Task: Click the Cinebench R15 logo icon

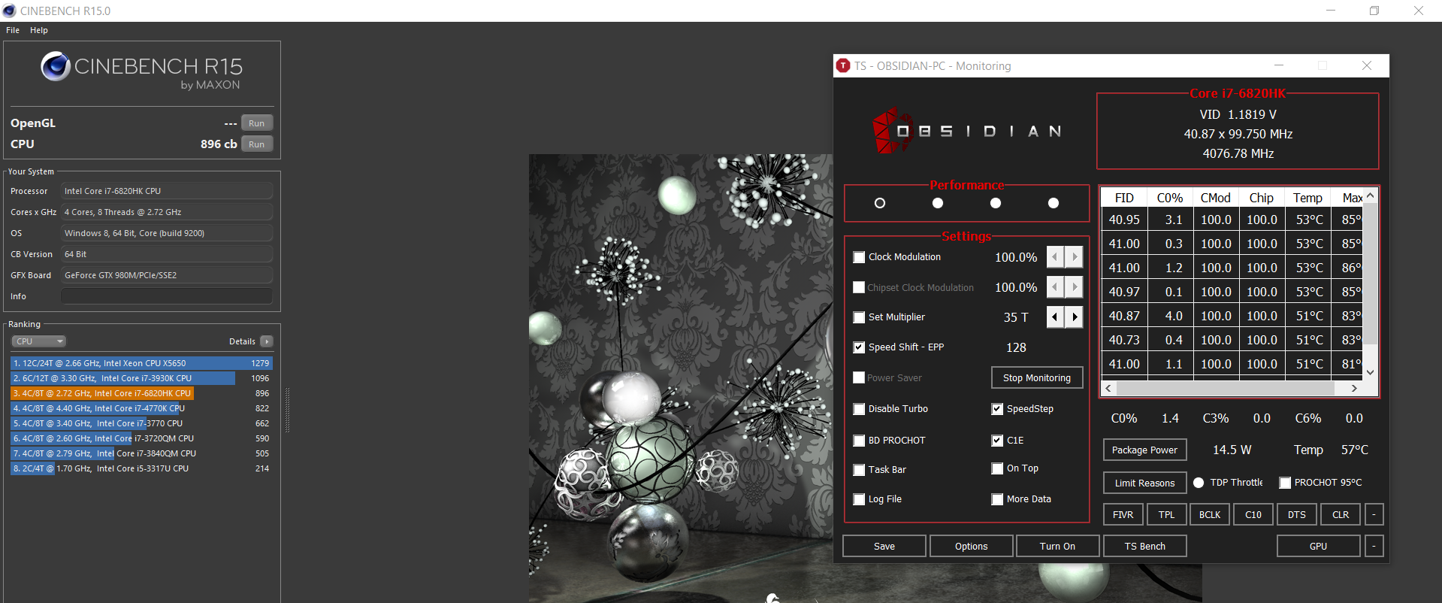Action: coord(56,66)
